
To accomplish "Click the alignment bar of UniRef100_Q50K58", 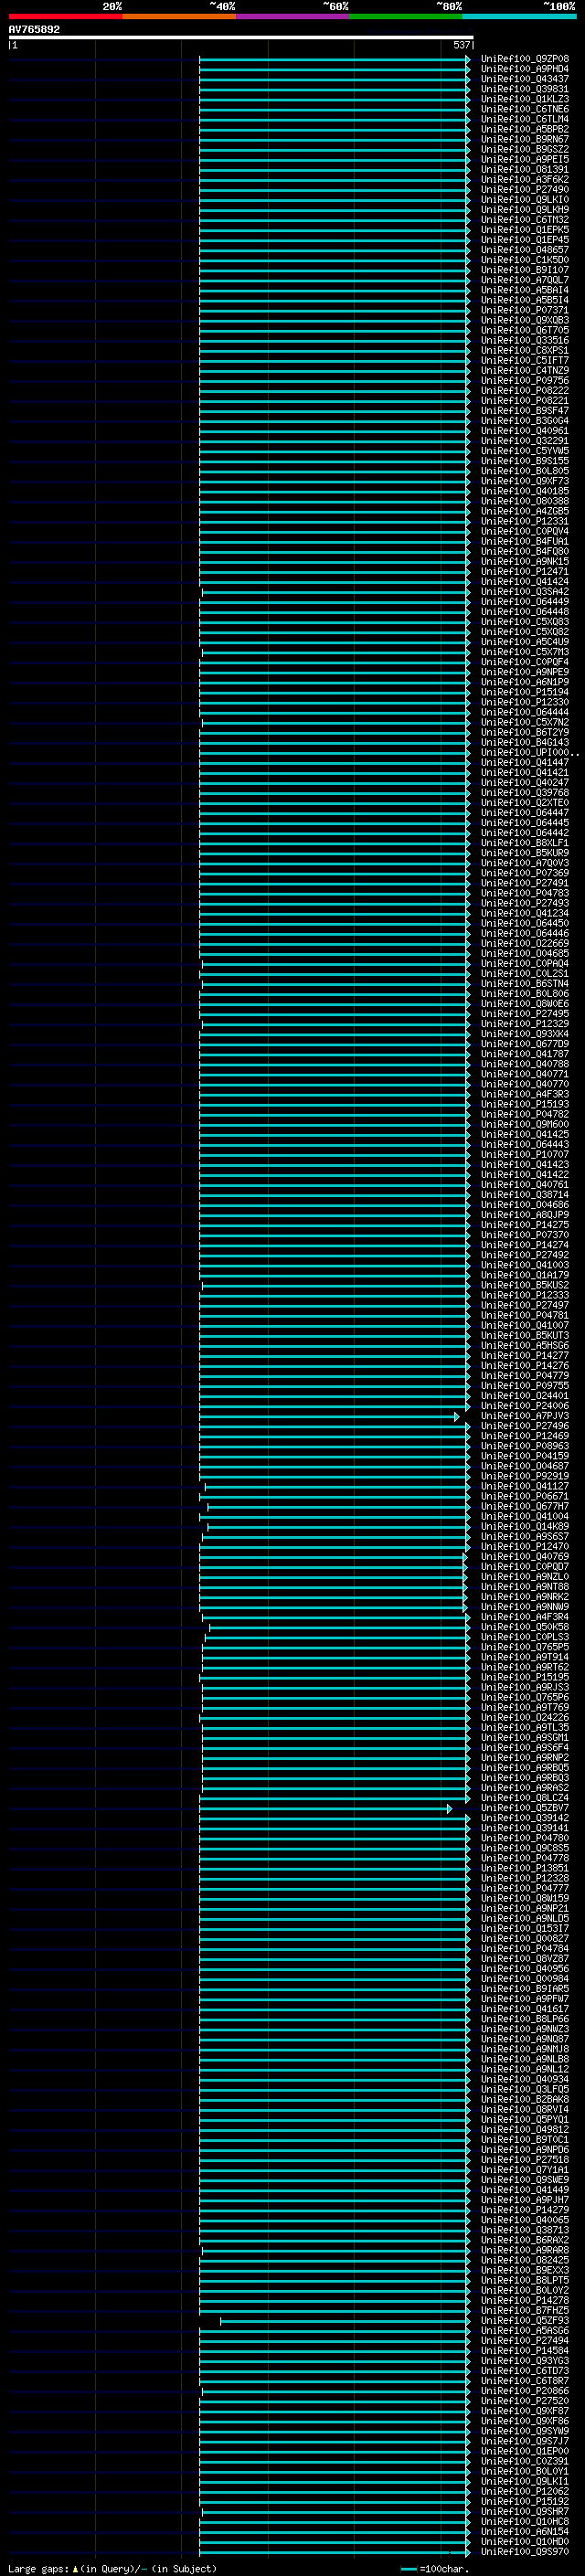I will click(338, 1627).
